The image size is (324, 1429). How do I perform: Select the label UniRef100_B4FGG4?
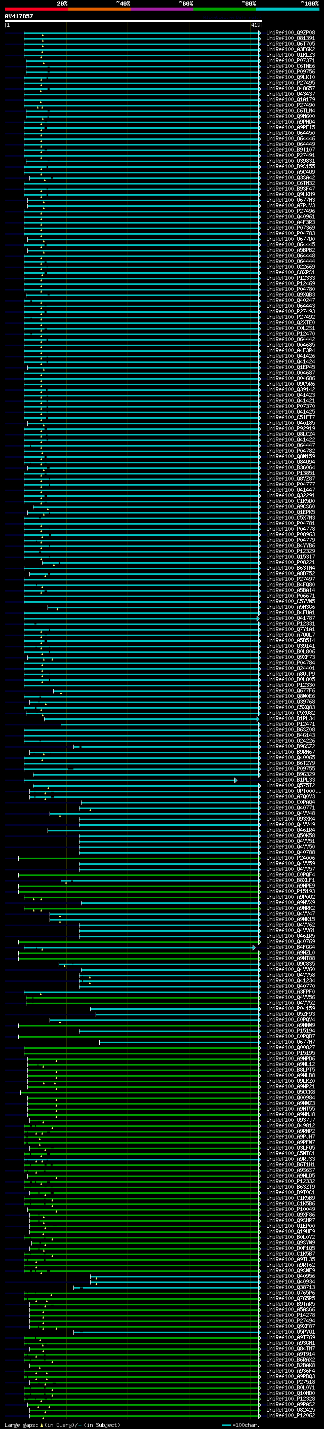[x=290, y=947]
